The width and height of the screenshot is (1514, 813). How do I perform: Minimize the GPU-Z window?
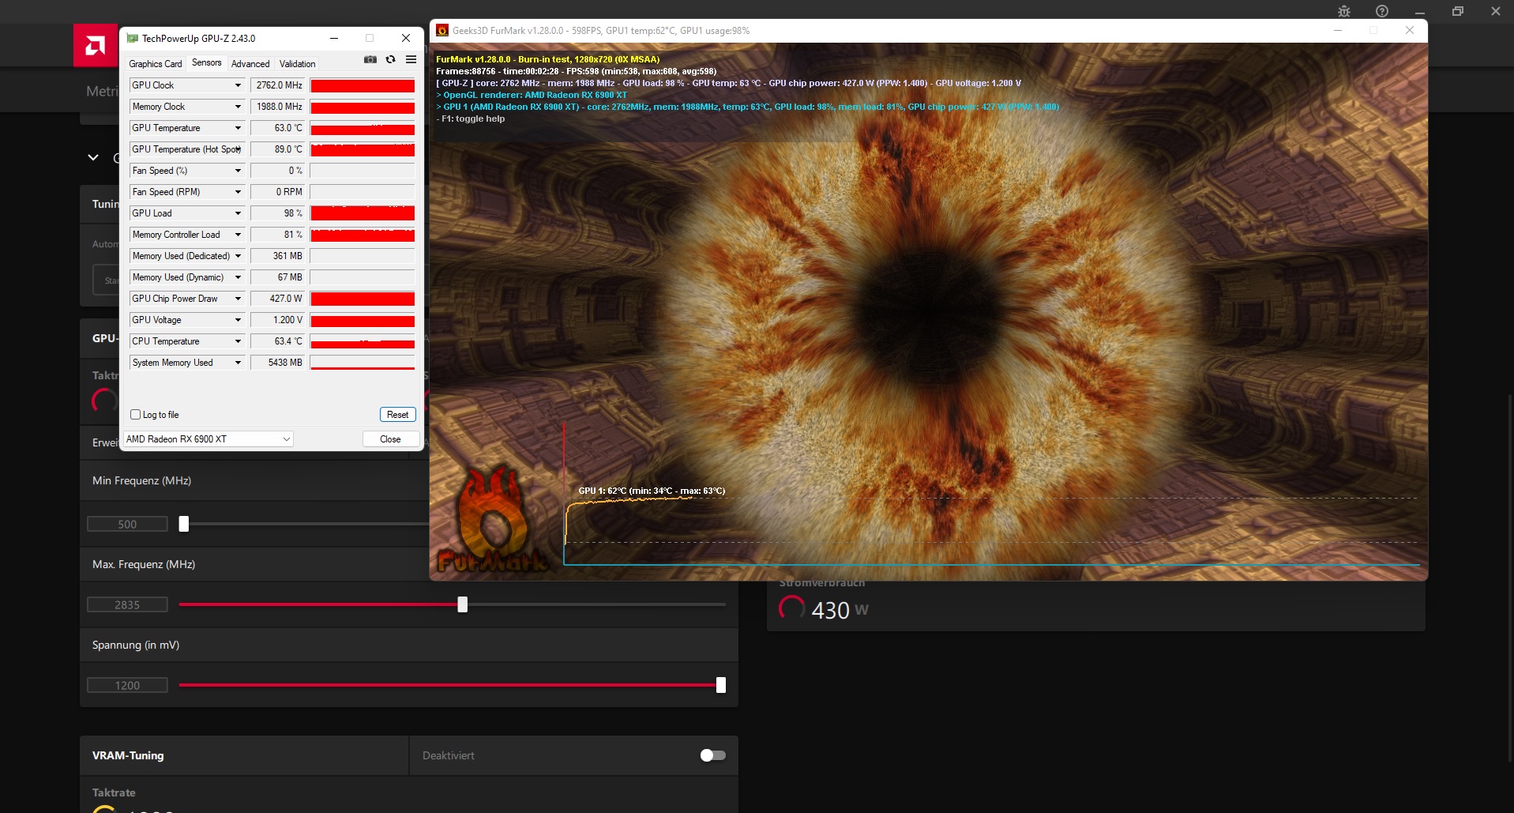pos(334,38)
